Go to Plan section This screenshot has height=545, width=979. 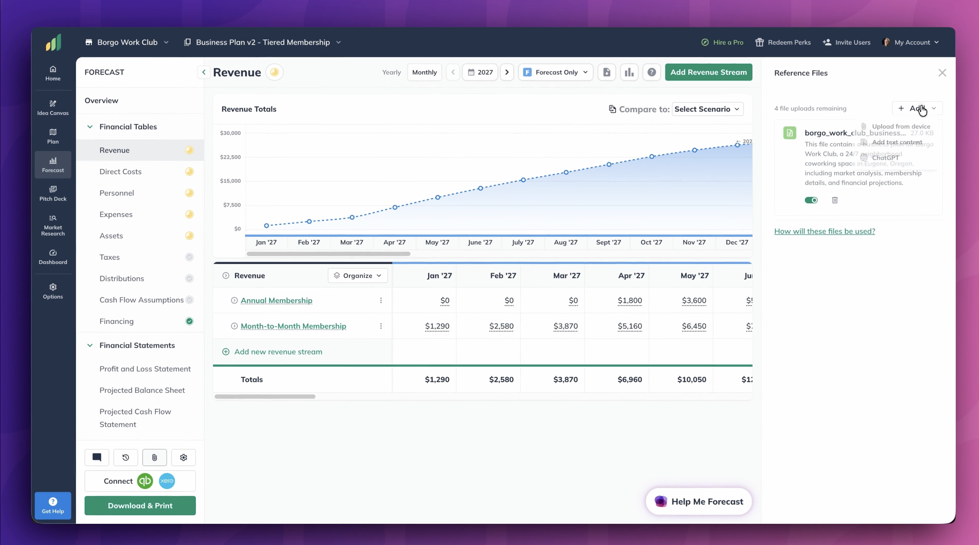[x=53, y=136]
